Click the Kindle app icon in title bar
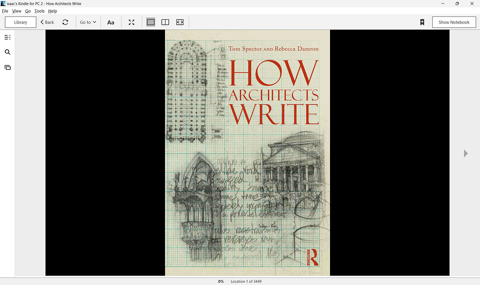Image resolution: width=480 pixels, height=285 pixels. pos(3,4)
